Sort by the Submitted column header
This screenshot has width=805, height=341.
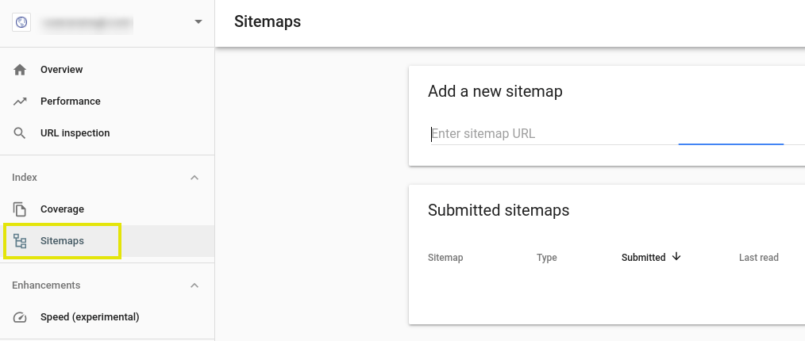tap(643, 258)
